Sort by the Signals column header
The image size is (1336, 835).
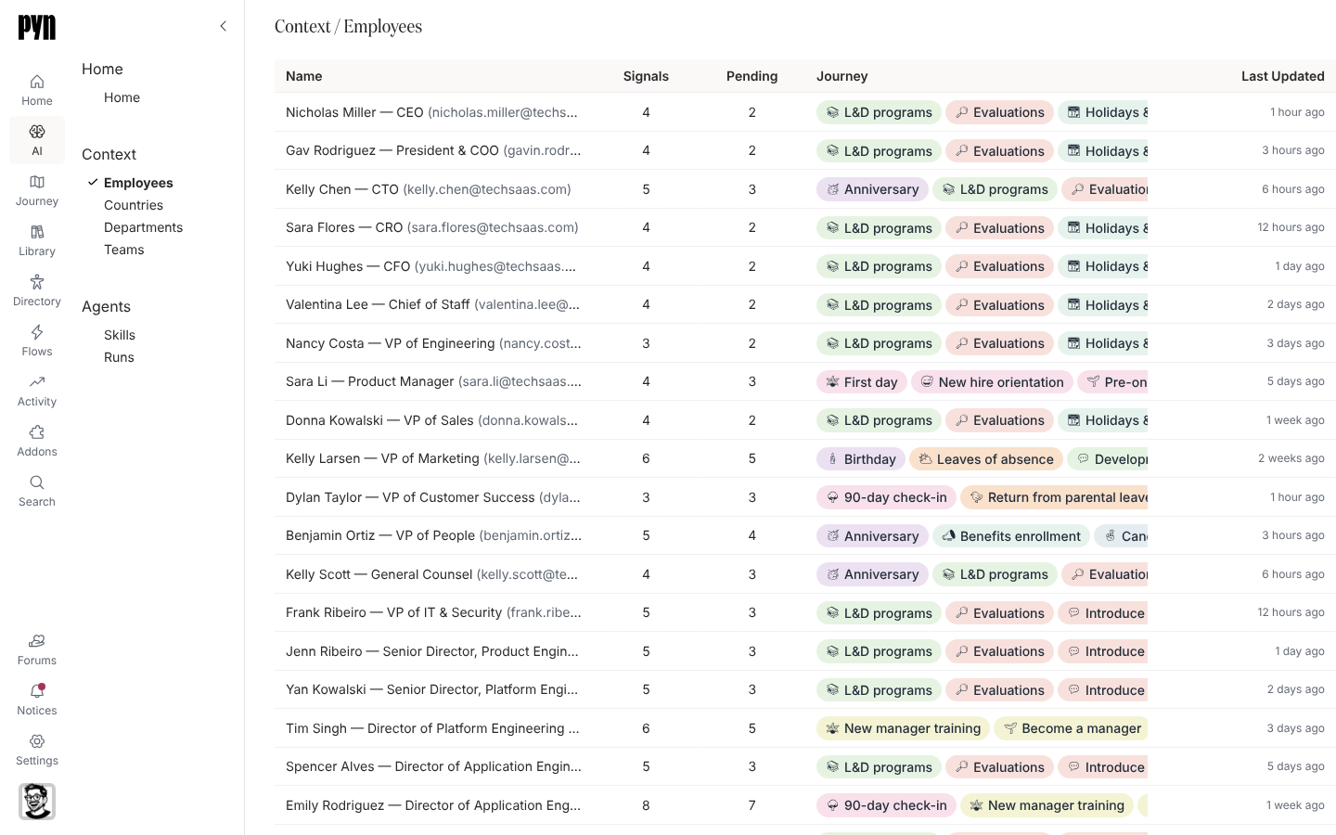coord(646,76)
